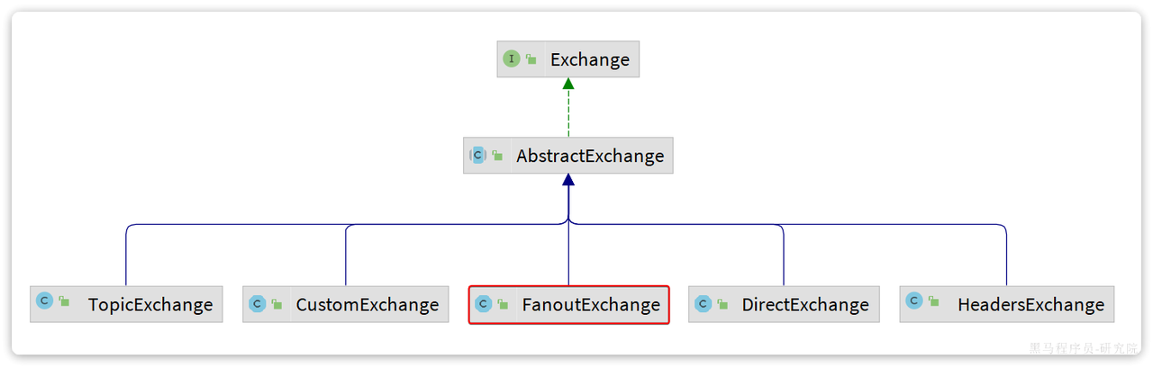The image size is (1153, 368).
Task: Click the blue inheritance arrowhead below AbstractExchange
Action: coord(568,180)
